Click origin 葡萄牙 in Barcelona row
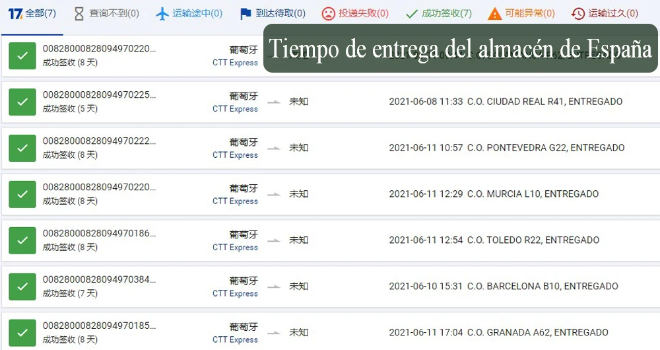The width and height of the screenshot is (660, 350). coord(244,281)
